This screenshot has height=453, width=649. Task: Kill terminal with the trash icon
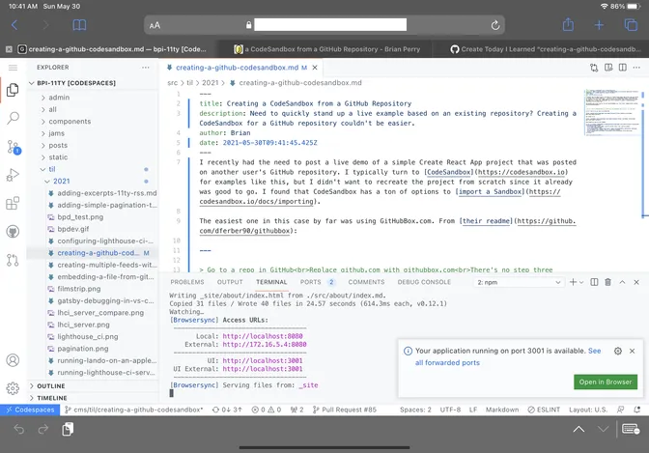coord(608,282)
